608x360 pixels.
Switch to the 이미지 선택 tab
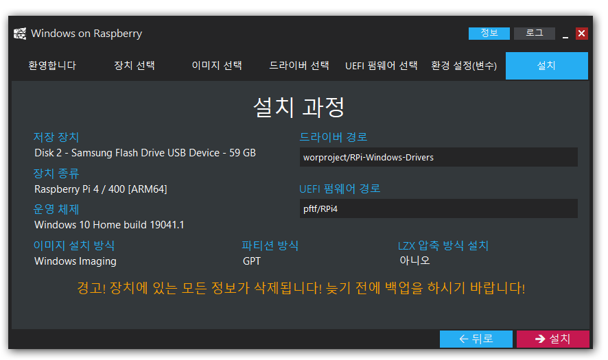[x=217, y=66]
